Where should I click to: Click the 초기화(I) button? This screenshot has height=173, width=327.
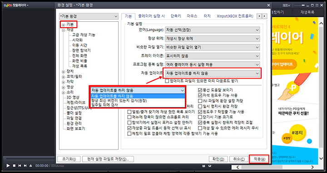(x=69, y=159)
